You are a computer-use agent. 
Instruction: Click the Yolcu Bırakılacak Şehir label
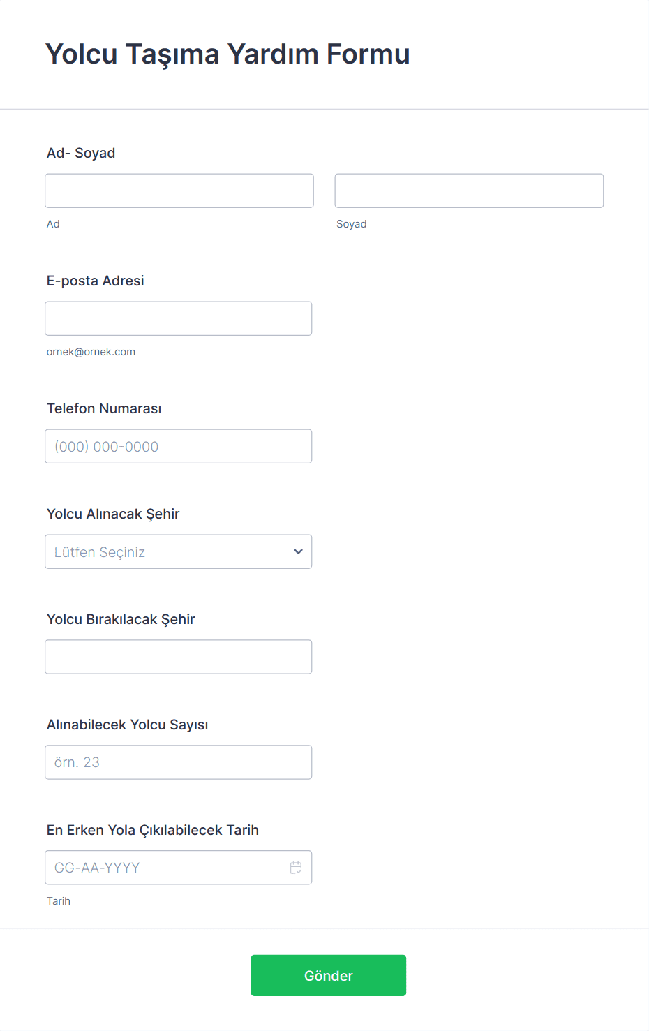121,619
